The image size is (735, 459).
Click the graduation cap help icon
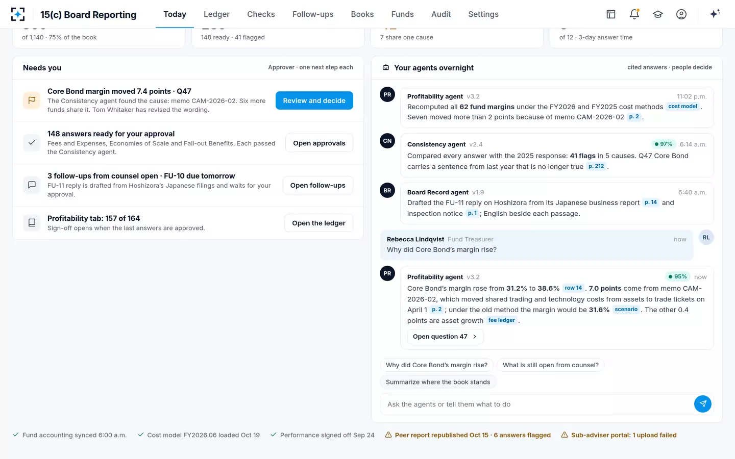tap(658, 14)
